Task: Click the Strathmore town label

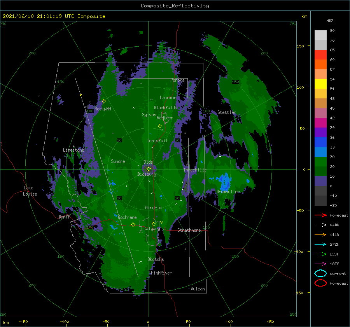Action: click(189, 230)
